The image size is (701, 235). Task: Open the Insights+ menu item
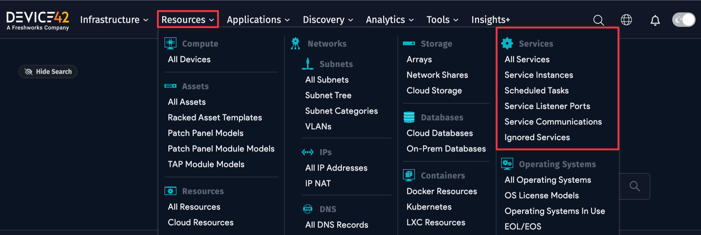click(x=490, y=20)
